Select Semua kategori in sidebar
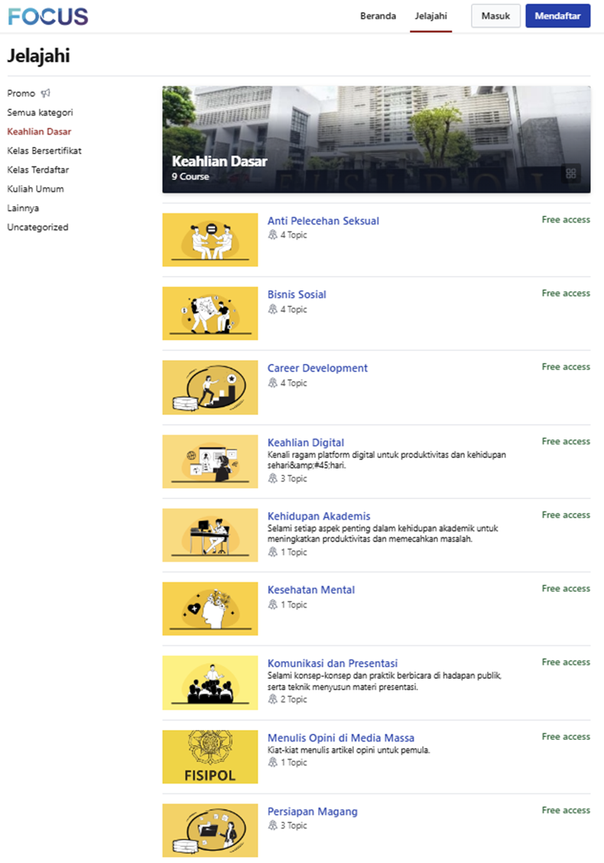This screenshot has height=863, width=604. (x=40, y=112)
